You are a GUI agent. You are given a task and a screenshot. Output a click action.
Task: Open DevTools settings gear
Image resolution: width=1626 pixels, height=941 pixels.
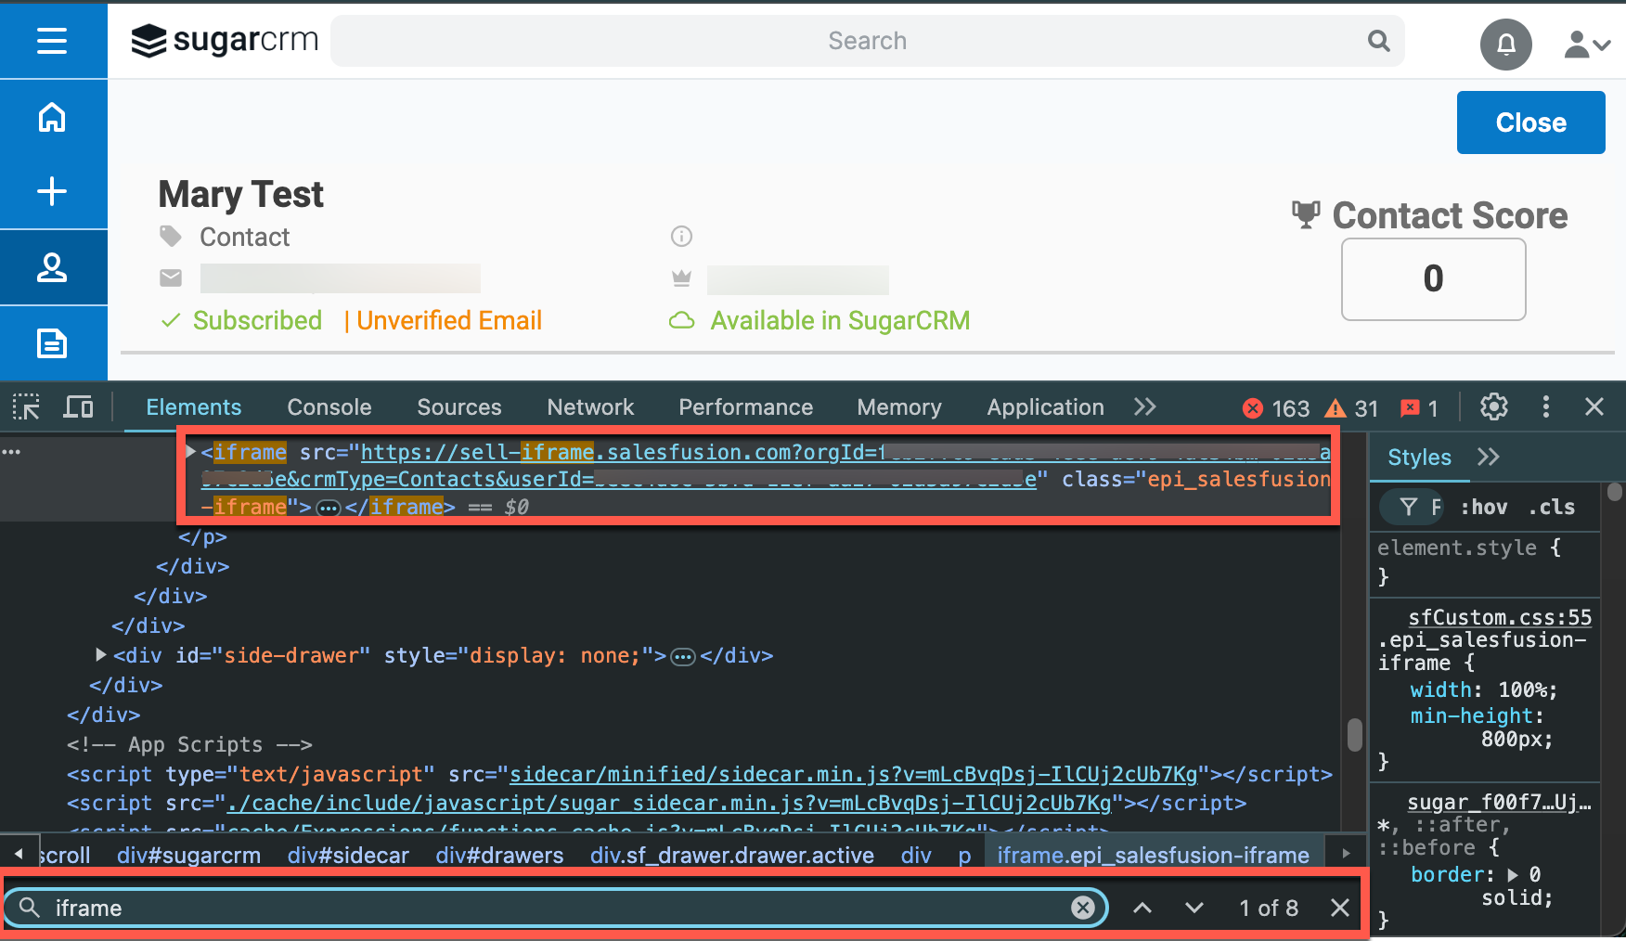(1494, 406)
